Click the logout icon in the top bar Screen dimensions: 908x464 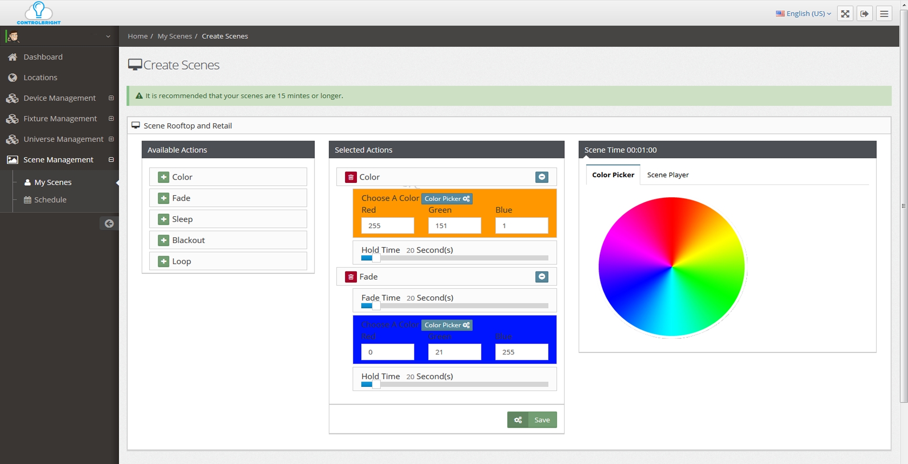coord(865,13)
